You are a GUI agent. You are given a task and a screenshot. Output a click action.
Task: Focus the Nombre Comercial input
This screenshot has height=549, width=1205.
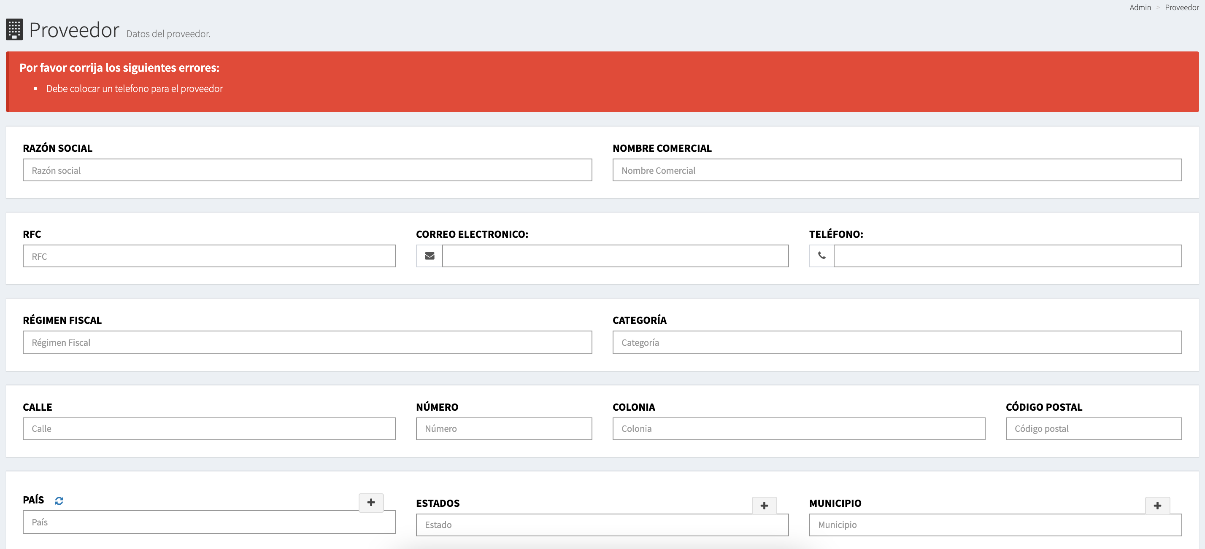coord(897,170)
